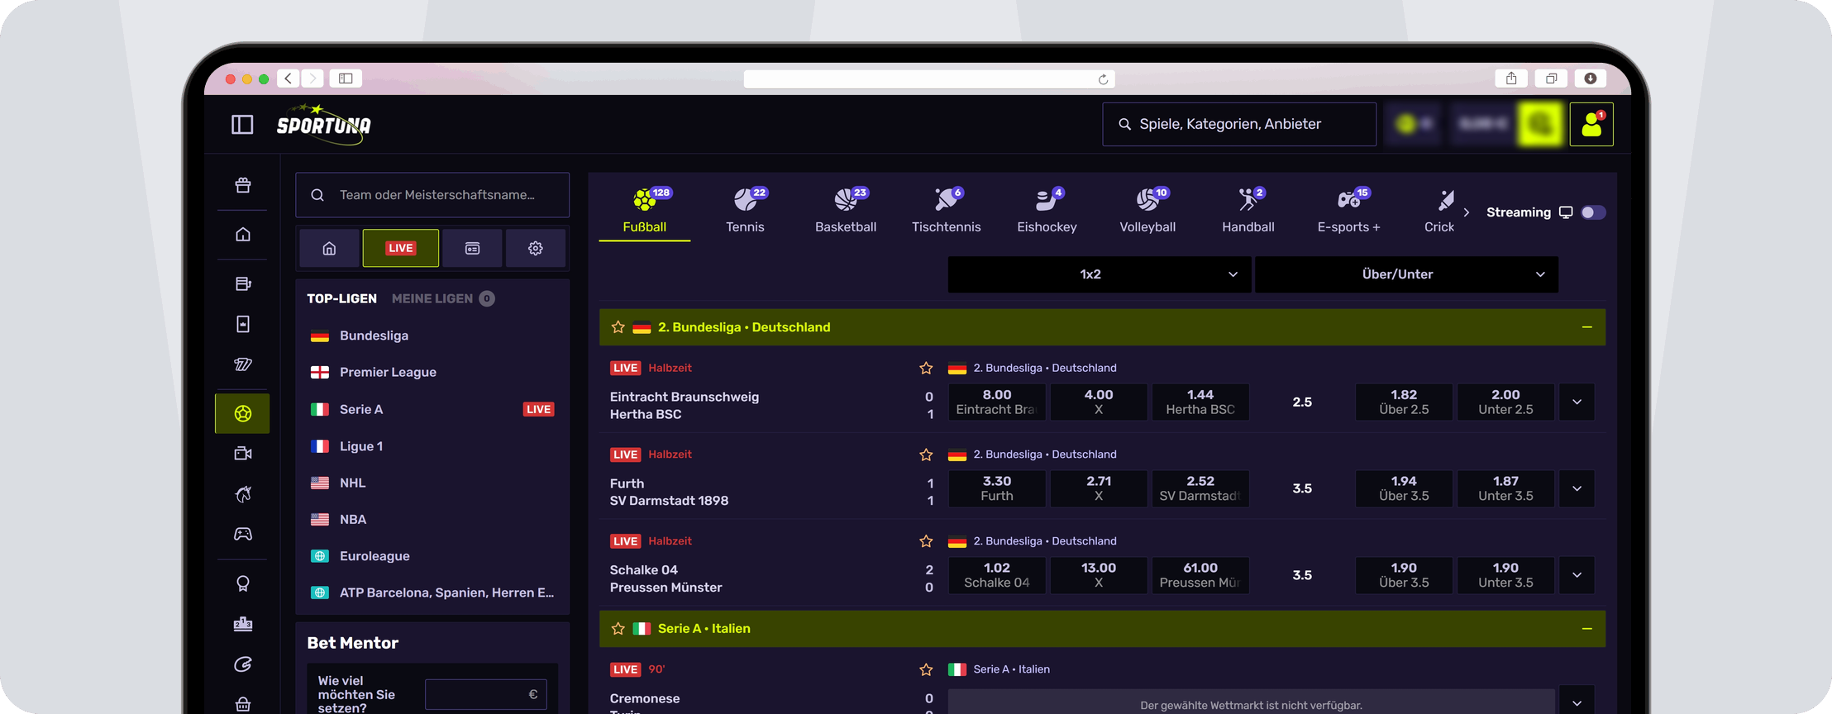Image resolution: width=1832 pixels, height=714 pixels.
Task: Select the Basketball sport tab
Action: (846, 211)
